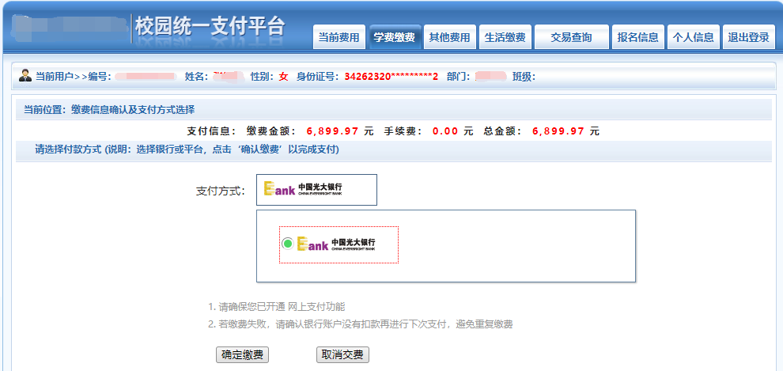Open the 当前费用 tab
This screenshot has height=371, width=783.
point(339,37)
